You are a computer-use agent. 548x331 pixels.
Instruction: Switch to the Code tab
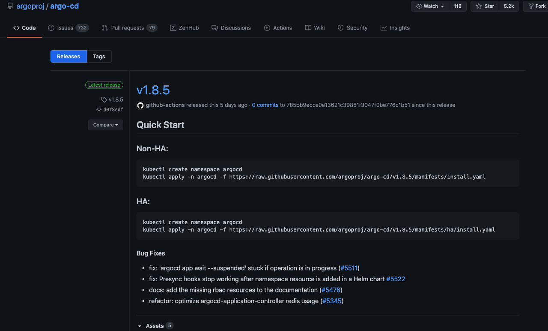click(24, 28)
